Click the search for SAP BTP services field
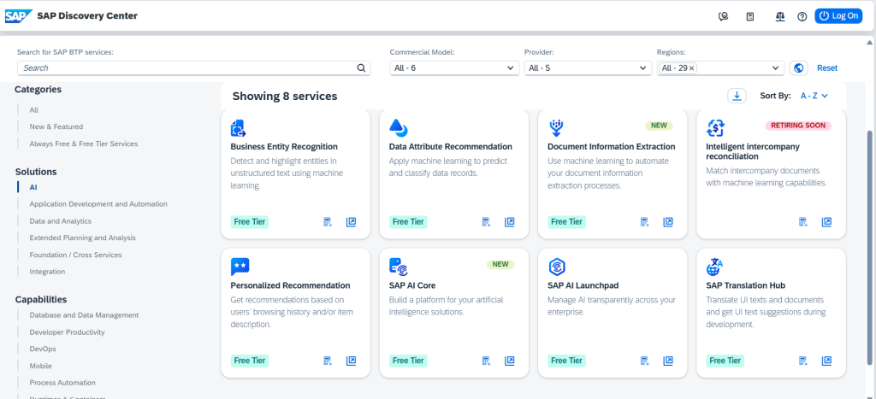Image resolution: width=876 pixels, height=399 pixels. point(186,67)
